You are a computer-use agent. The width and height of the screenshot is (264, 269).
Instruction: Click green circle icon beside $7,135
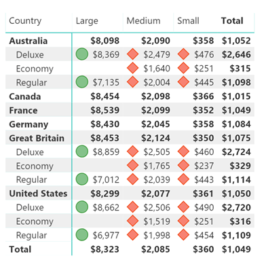81,82
